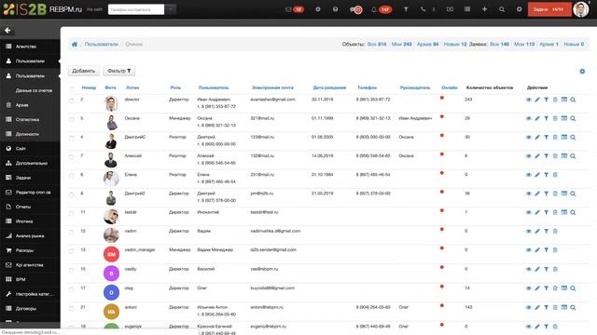The width and height of the screenshot is (597, 335).
Task: Click the search icon in Дмитрий2 row
Action: pyautogui.click(x=573, y=194)
